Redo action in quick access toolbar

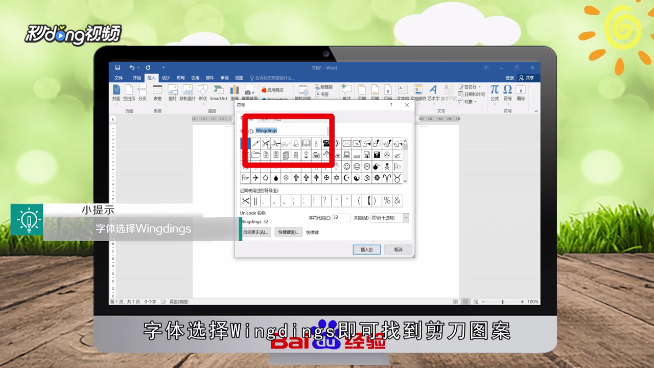click(148, 67)
